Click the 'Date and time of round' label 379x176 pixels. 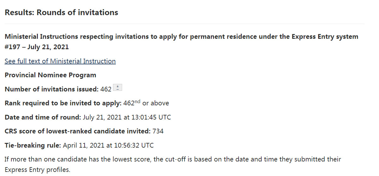point(43,117)
